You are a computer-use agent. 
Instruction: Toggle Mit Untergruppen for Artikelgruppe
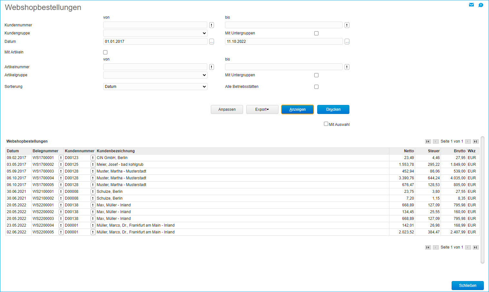click(x=316, y=75)
